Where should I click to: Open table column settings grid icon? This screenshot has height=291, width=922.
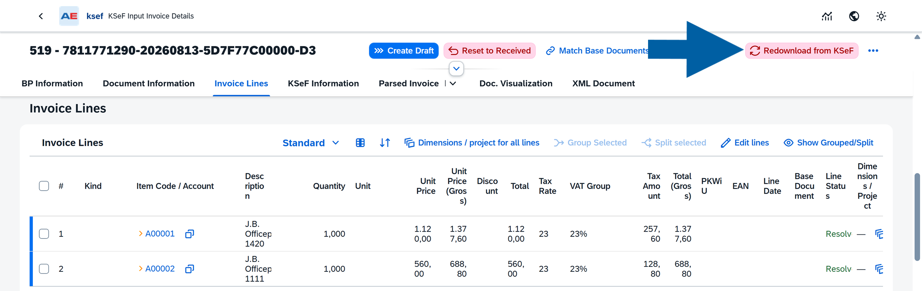click(x=360, y=143)
